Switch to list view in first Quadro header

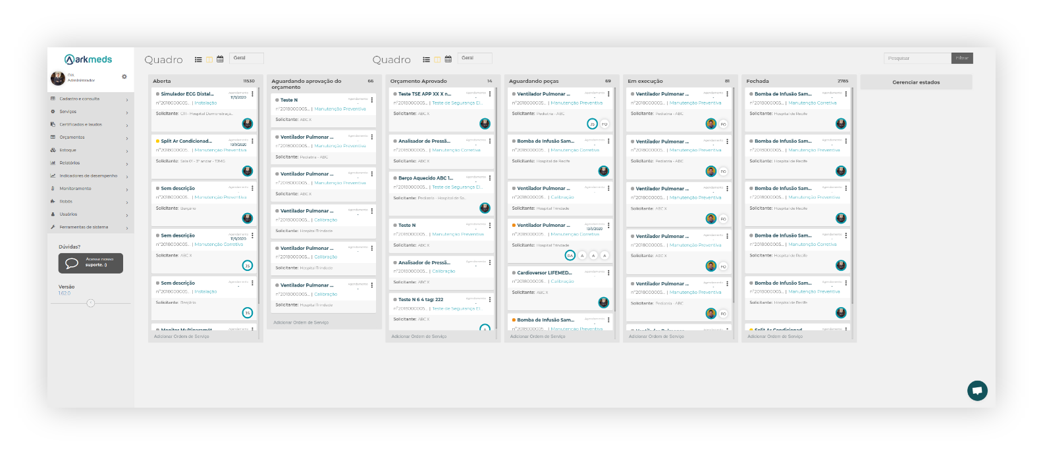point(198,59)
